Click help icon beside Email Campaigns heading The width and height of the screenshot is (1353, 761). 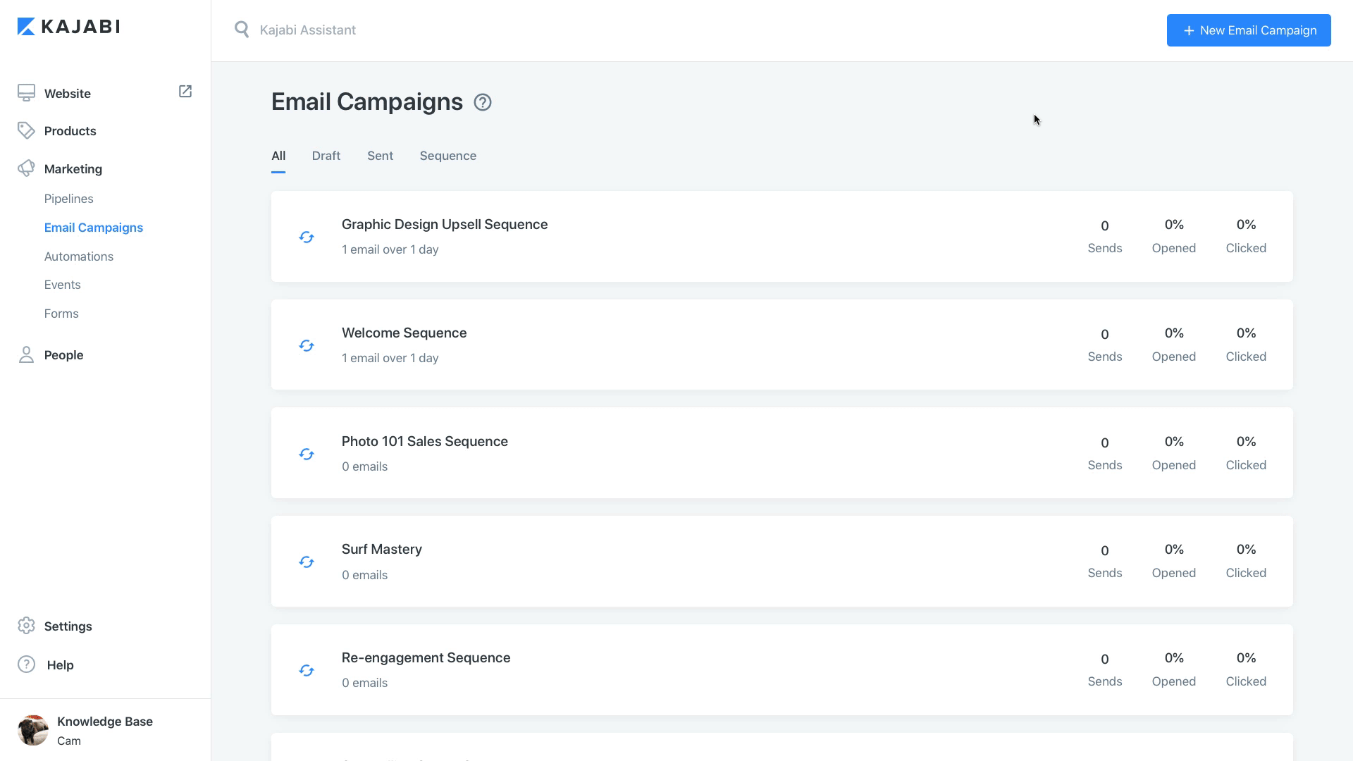483,103
